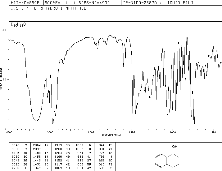This screenshot has height=171, width=222.
Task: Click the OH group label in structure
Action: [175, 147]
